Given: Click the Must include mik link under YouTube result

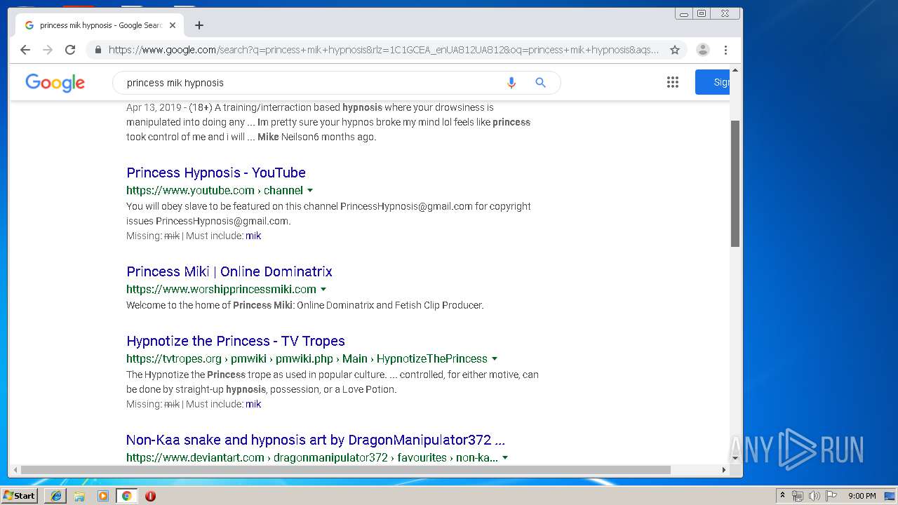Looking at the screenshot, I should 253,236.
